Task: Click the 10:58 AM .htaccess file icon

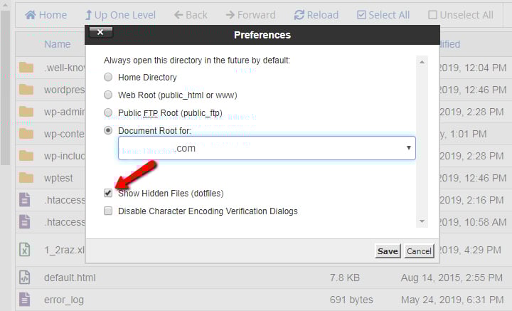Action: [25, 222]
